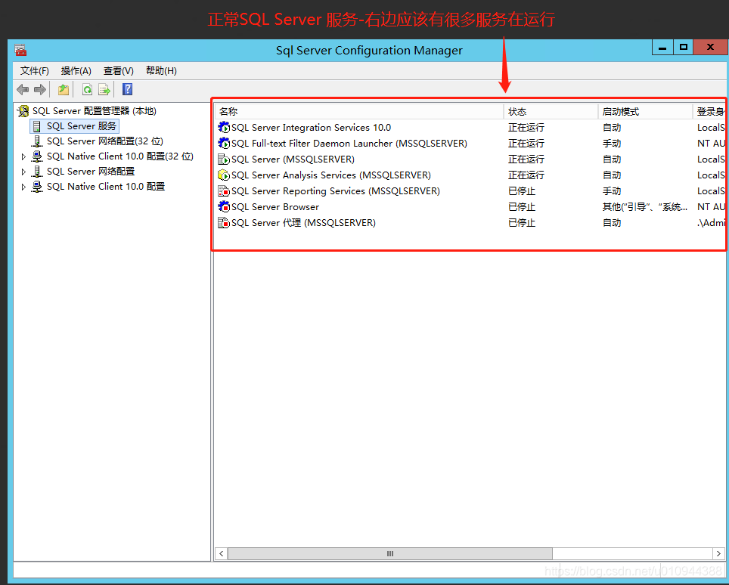Screen dimensions: 729x585
Task: Select SQL Server 代理 (MSSQLSERVER) name
Action: click(303, 222)
